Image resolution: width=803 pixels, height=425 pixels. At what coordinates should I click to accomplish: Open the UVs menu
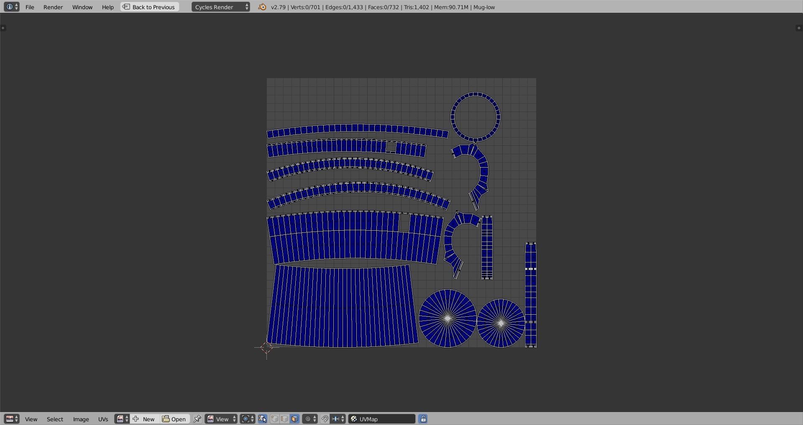click(103, 419)
